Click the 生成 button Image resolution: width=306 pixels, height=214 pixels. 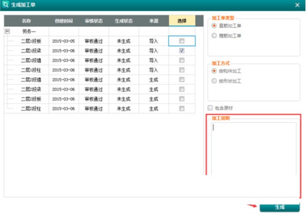(x=280, y=207)
